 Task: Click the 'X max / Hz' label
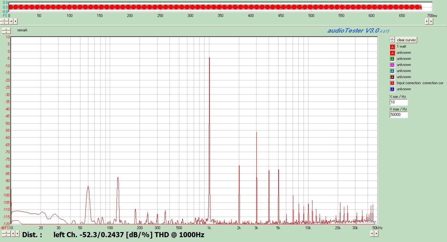[x=398, y=109]
